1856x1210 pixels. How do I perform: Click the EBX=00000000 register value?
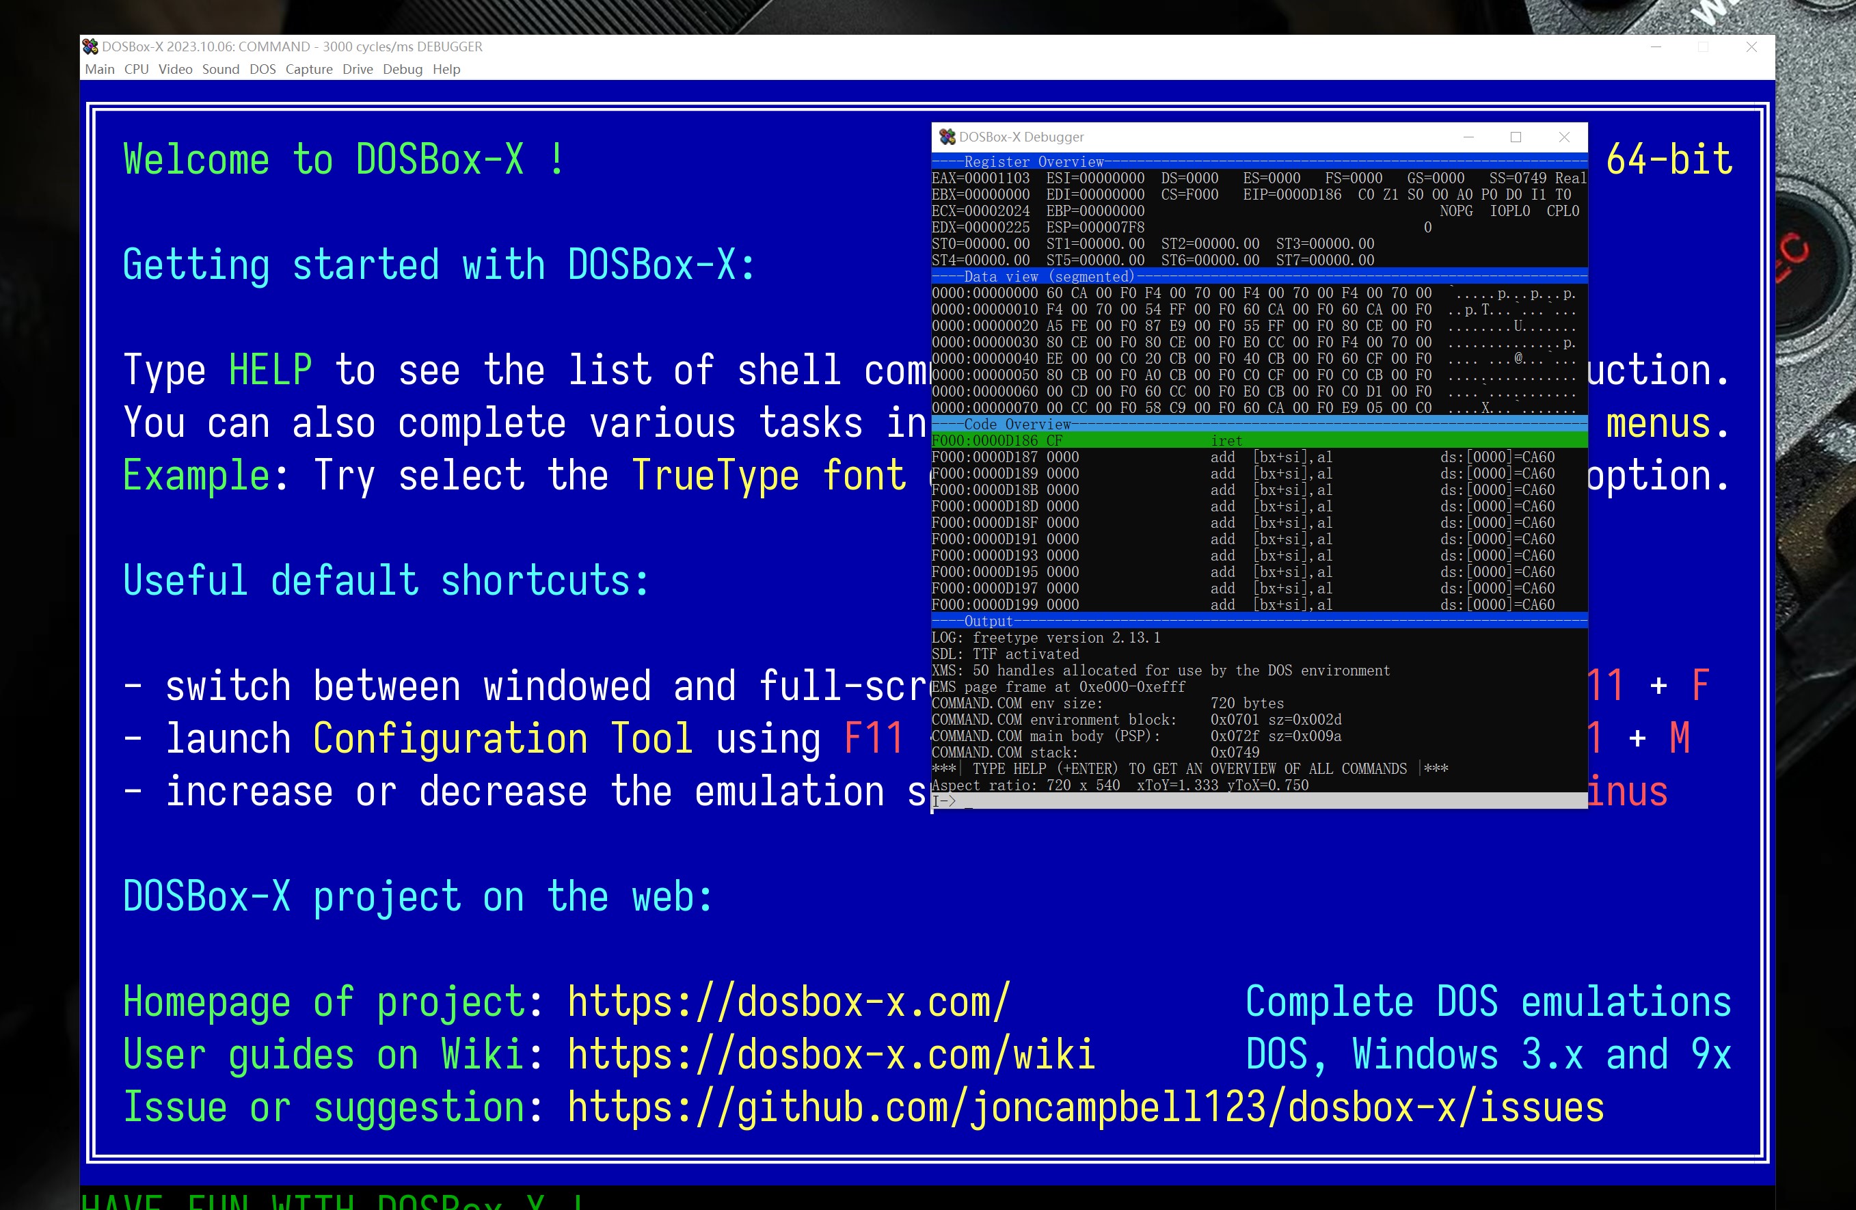tap(981, 194)
